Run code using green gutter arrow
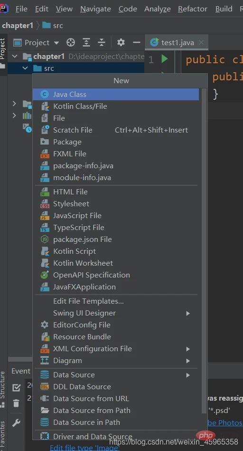Viewport: 243px width, 451px height. click(165, 59)
